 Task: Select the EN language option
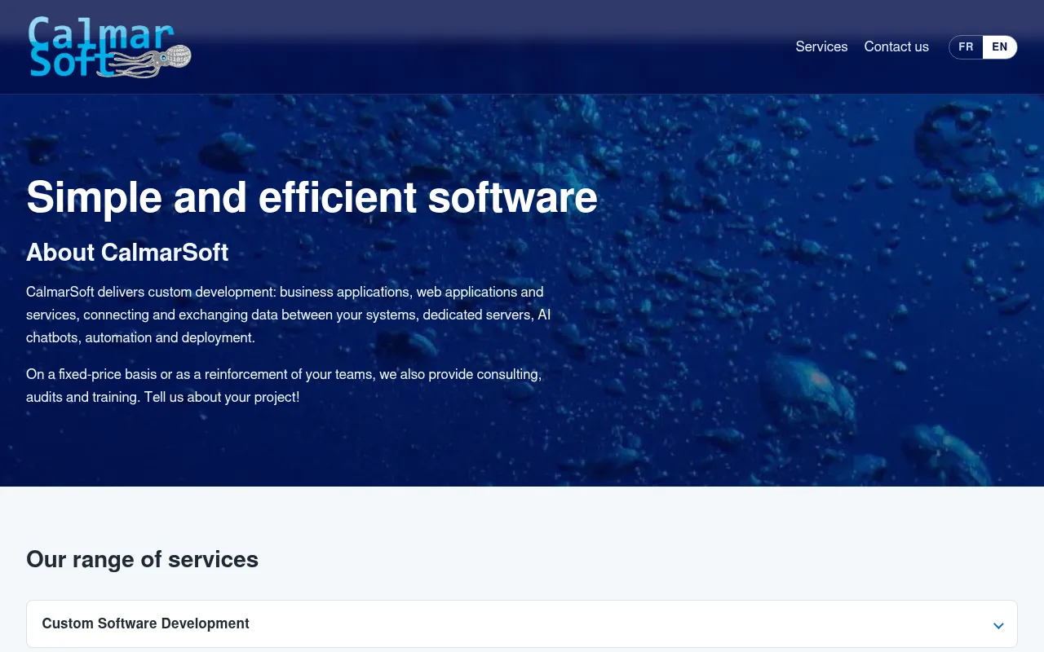999,47
